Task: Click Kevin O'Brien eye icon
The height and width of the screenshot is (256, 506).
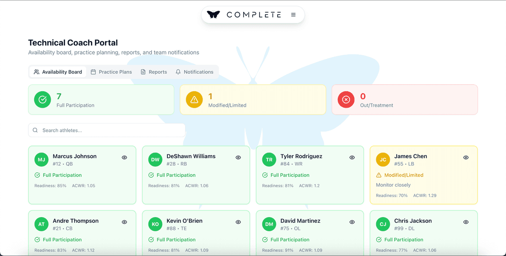Action: coord(238,222)
